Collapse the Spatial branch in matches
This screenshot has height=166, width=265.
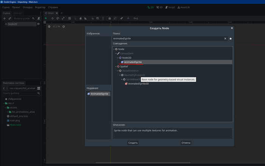tap(116, 66)
